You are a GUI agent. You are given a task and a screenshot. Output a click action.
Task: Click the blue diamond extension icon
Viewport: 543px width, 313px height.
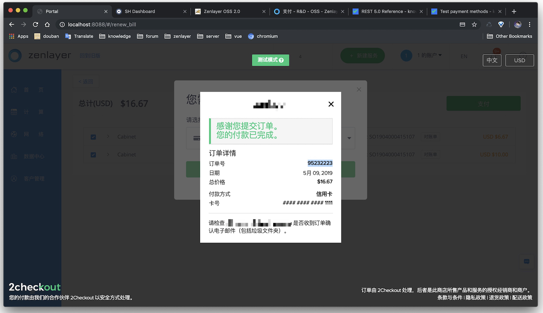tap(501, 24)
